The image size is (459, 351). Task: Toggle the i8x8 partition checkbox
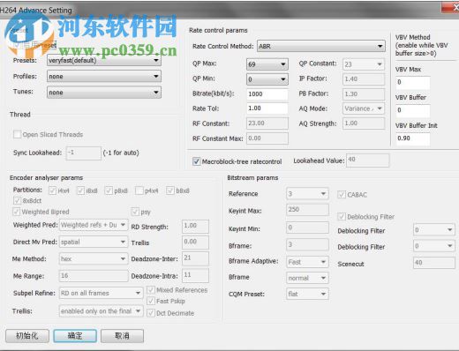pos(80,190)
